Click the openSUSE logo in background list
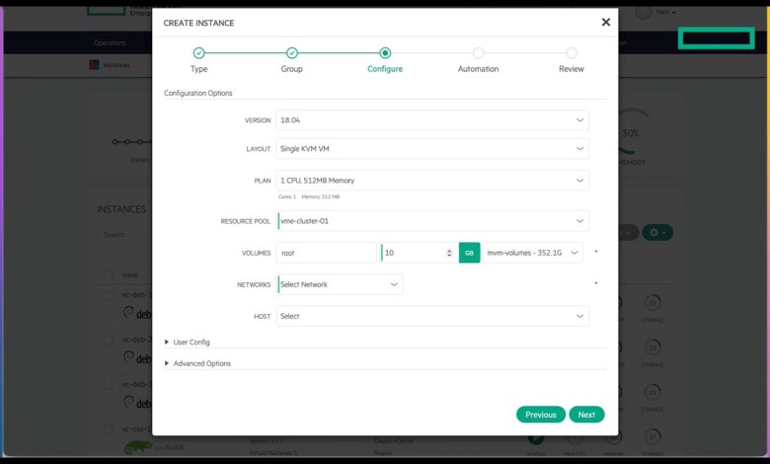Viewport: 770px width, 464px height. pyautogui.click(x=154, y=447)
